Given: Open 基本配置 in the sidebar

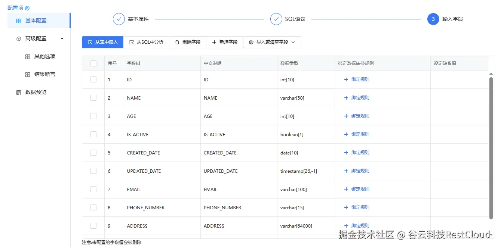Looking at the screenshot, I should [39, 21].
